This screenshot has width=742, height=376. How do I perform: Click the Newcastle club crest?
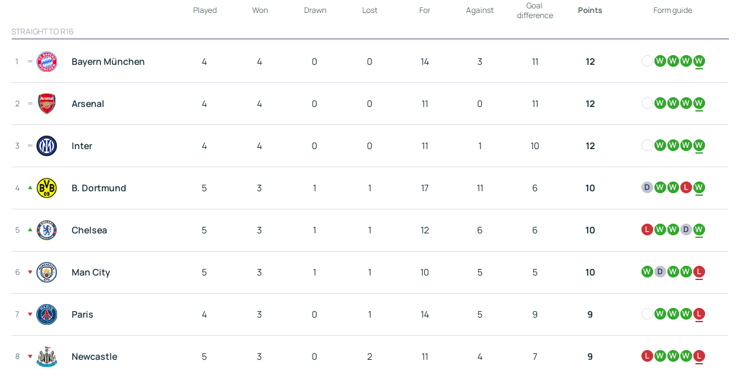(x=47, y=357)
